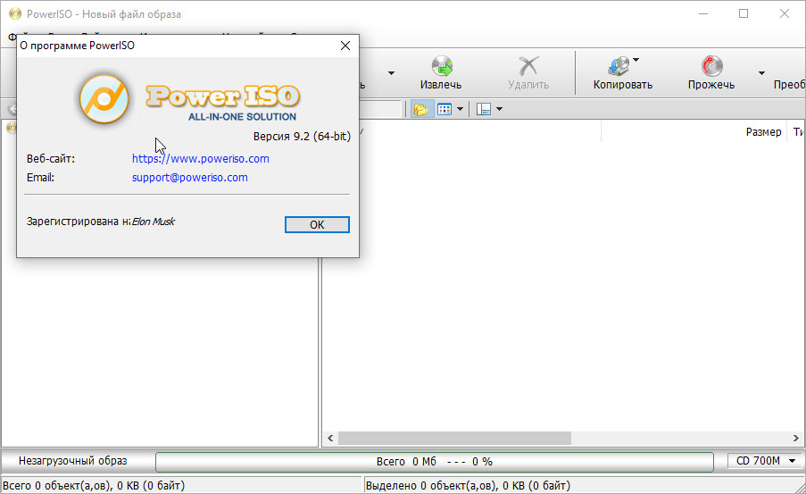Click the Прожечь (Burn) disc icon
Viewport: 806px width, 494px height.
click(711, 67)
